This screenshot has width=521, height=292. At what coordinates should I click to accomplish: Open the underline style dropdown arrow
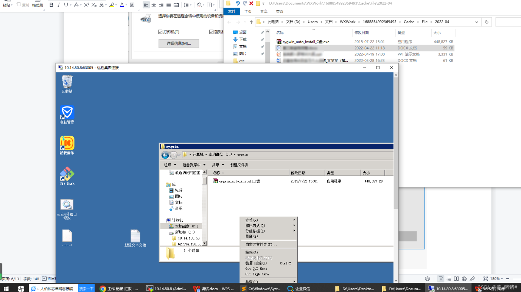pos(70,5)
